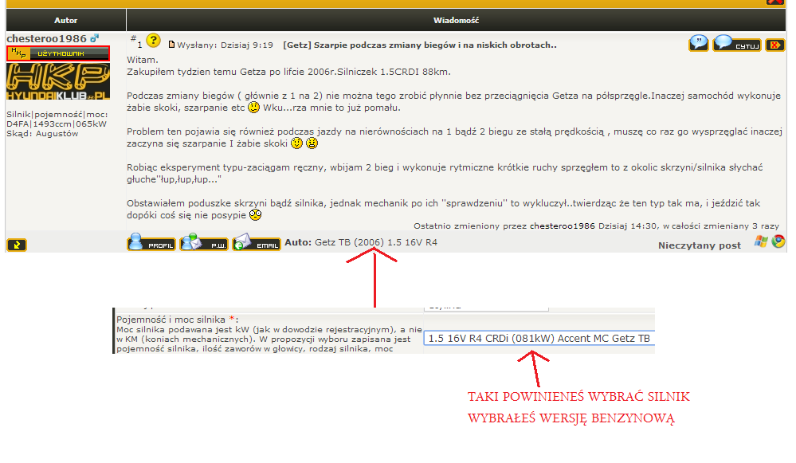Click the Cytuj quote button
The height and width of the screenshot is (463, 796).
pos(737,43)
